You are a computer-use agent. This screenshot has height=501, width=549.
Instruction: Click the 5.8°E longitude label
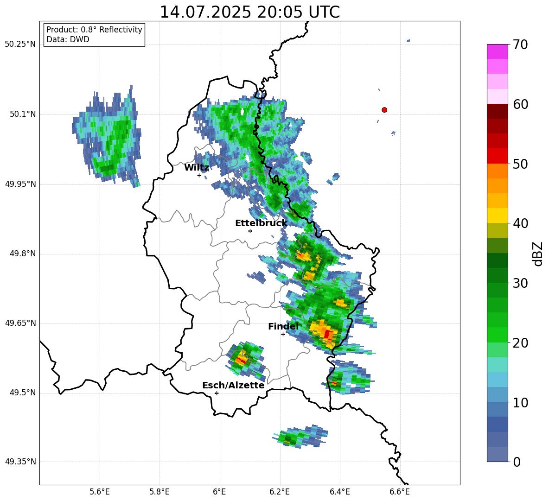click(160, 492)
